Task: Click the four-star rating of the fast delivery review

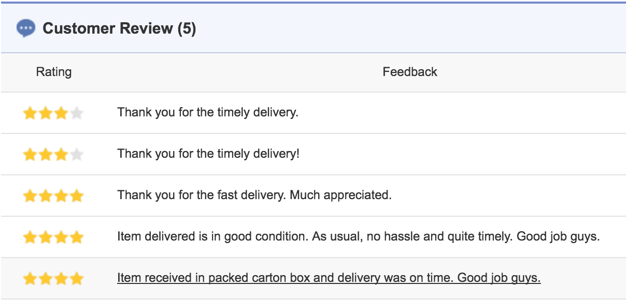Action: pos(53,196)
